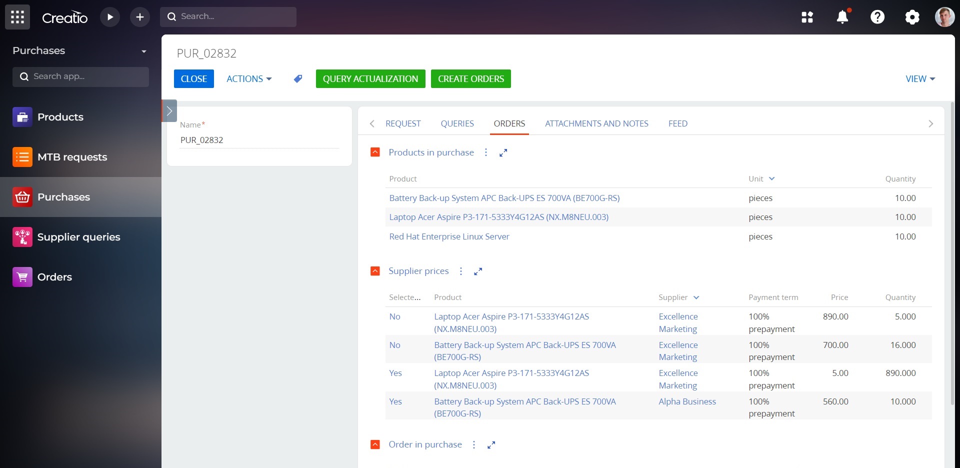Toggle the left profile panel arrow
Screen dimensions: 960x468
pyautogui.click(x=169, y=111)
